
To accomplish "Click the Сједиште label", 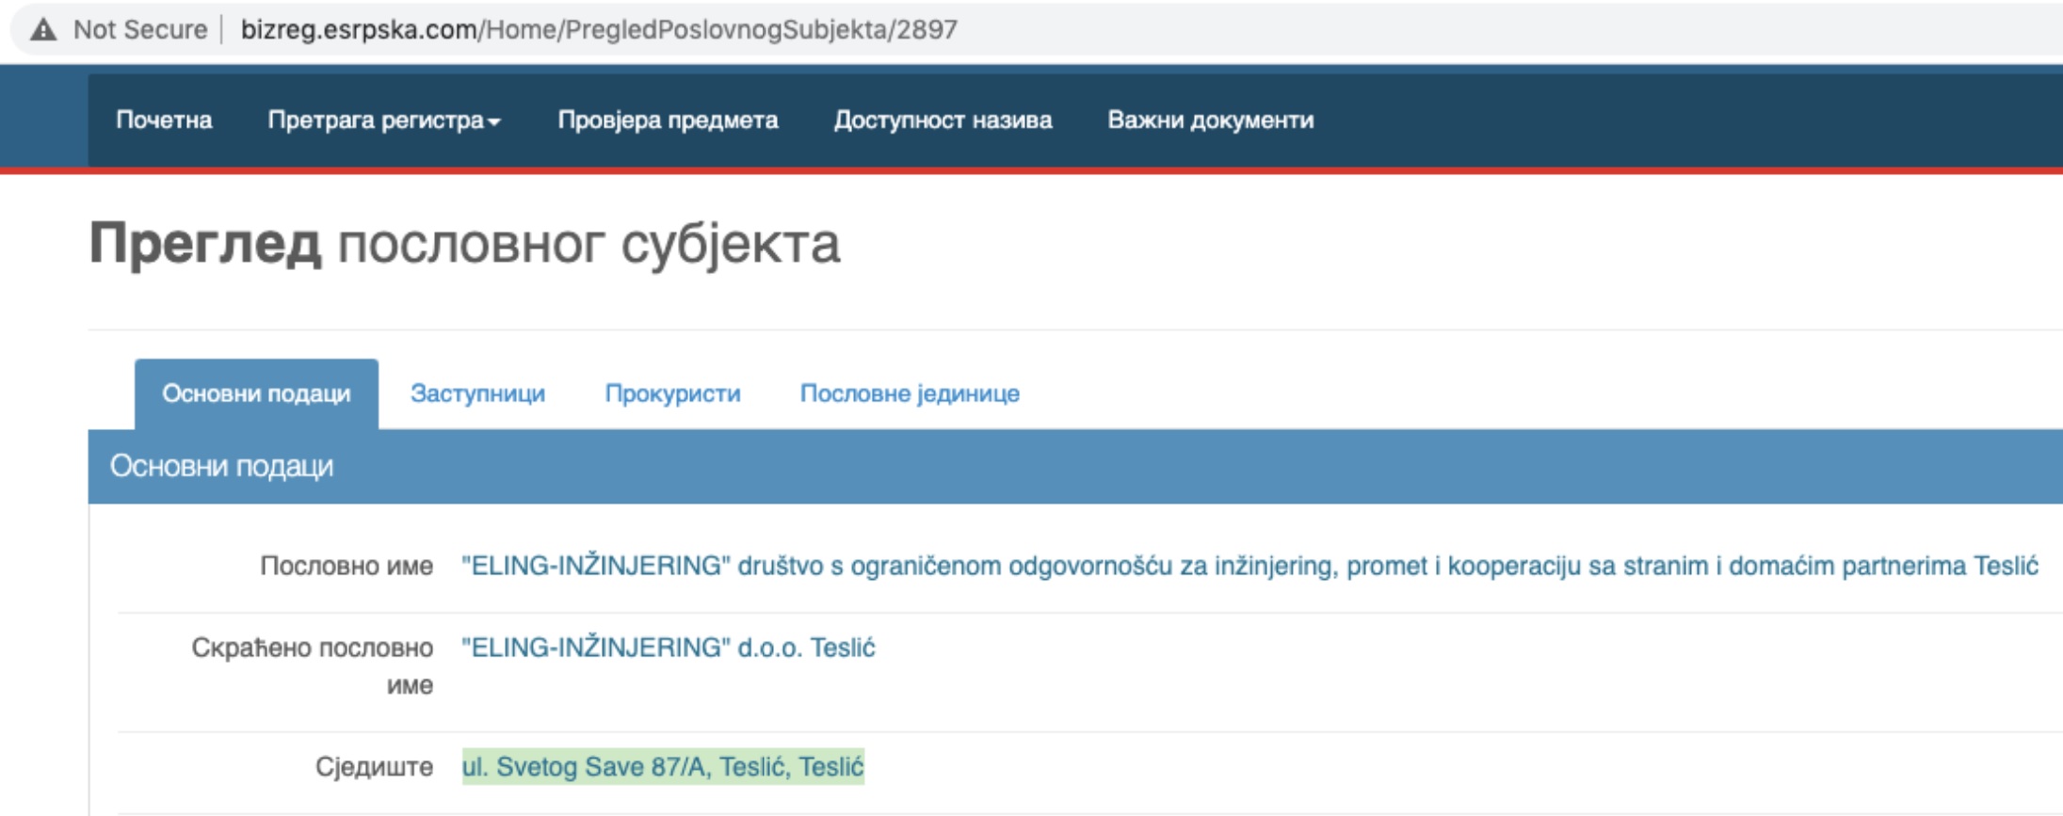I will click(x=374, y=767).
